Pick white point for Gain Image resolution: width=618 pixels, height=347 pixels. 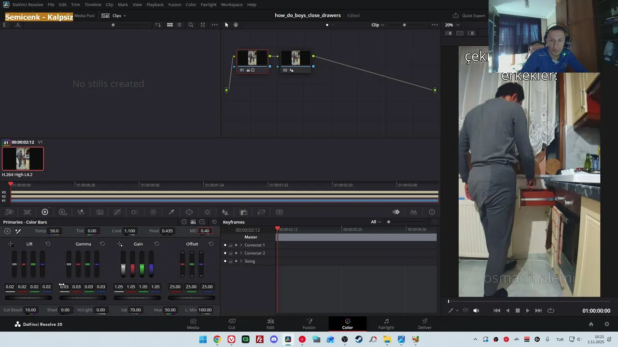point(119,244)
